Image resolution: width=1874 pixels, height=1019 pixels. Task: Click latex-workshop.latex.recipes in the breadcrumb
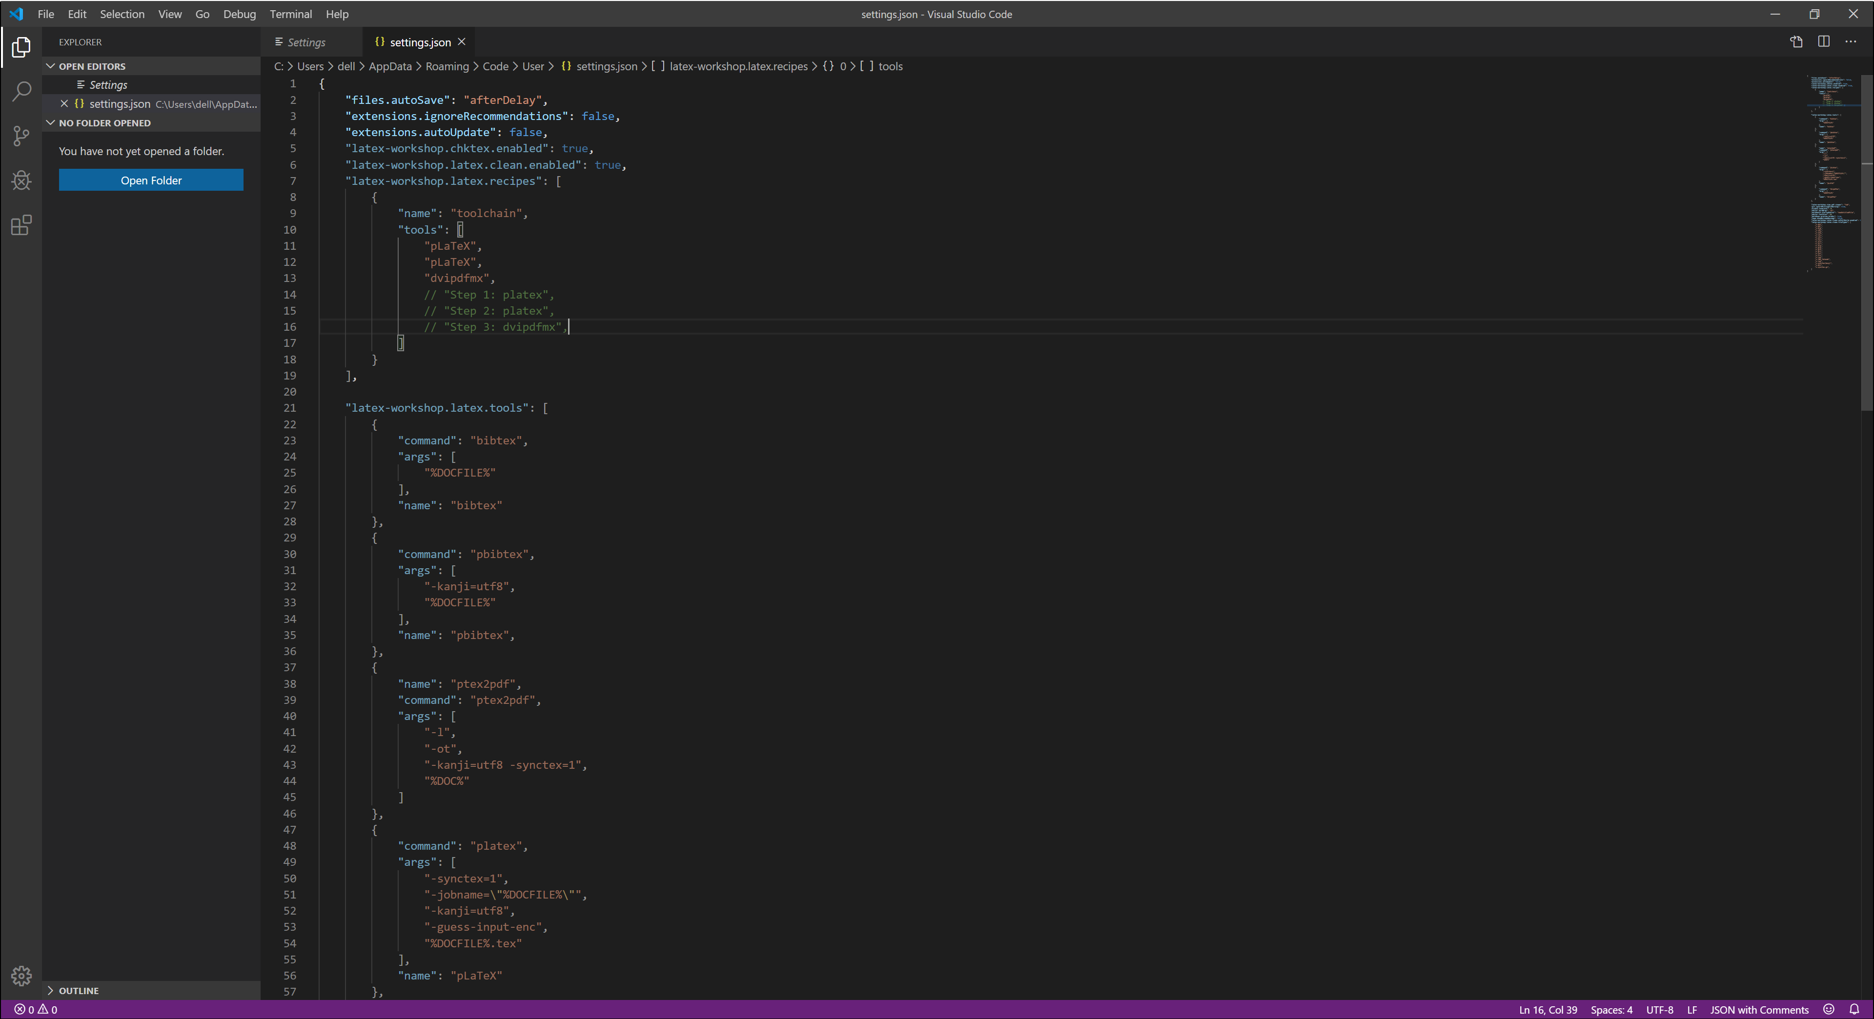tap(738, 66)
